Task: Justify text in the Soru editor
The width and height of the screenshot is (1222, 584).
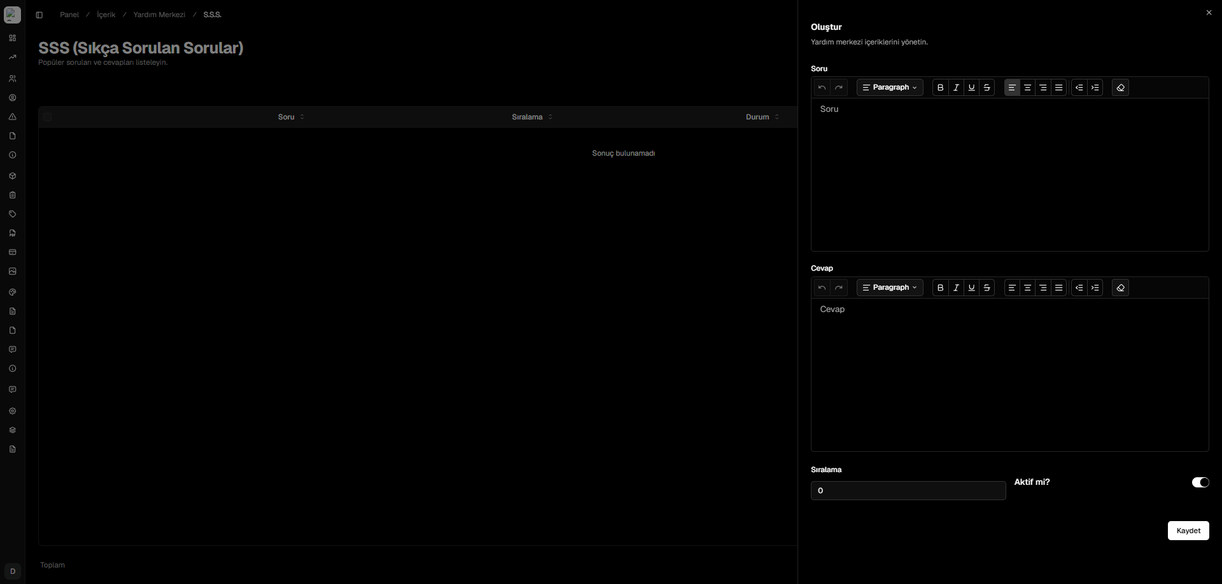Action: click(1059, 88)
